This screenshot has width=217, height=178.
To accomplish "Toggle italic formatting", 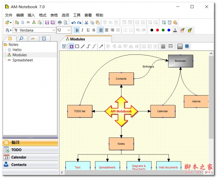I will point(82,30).
